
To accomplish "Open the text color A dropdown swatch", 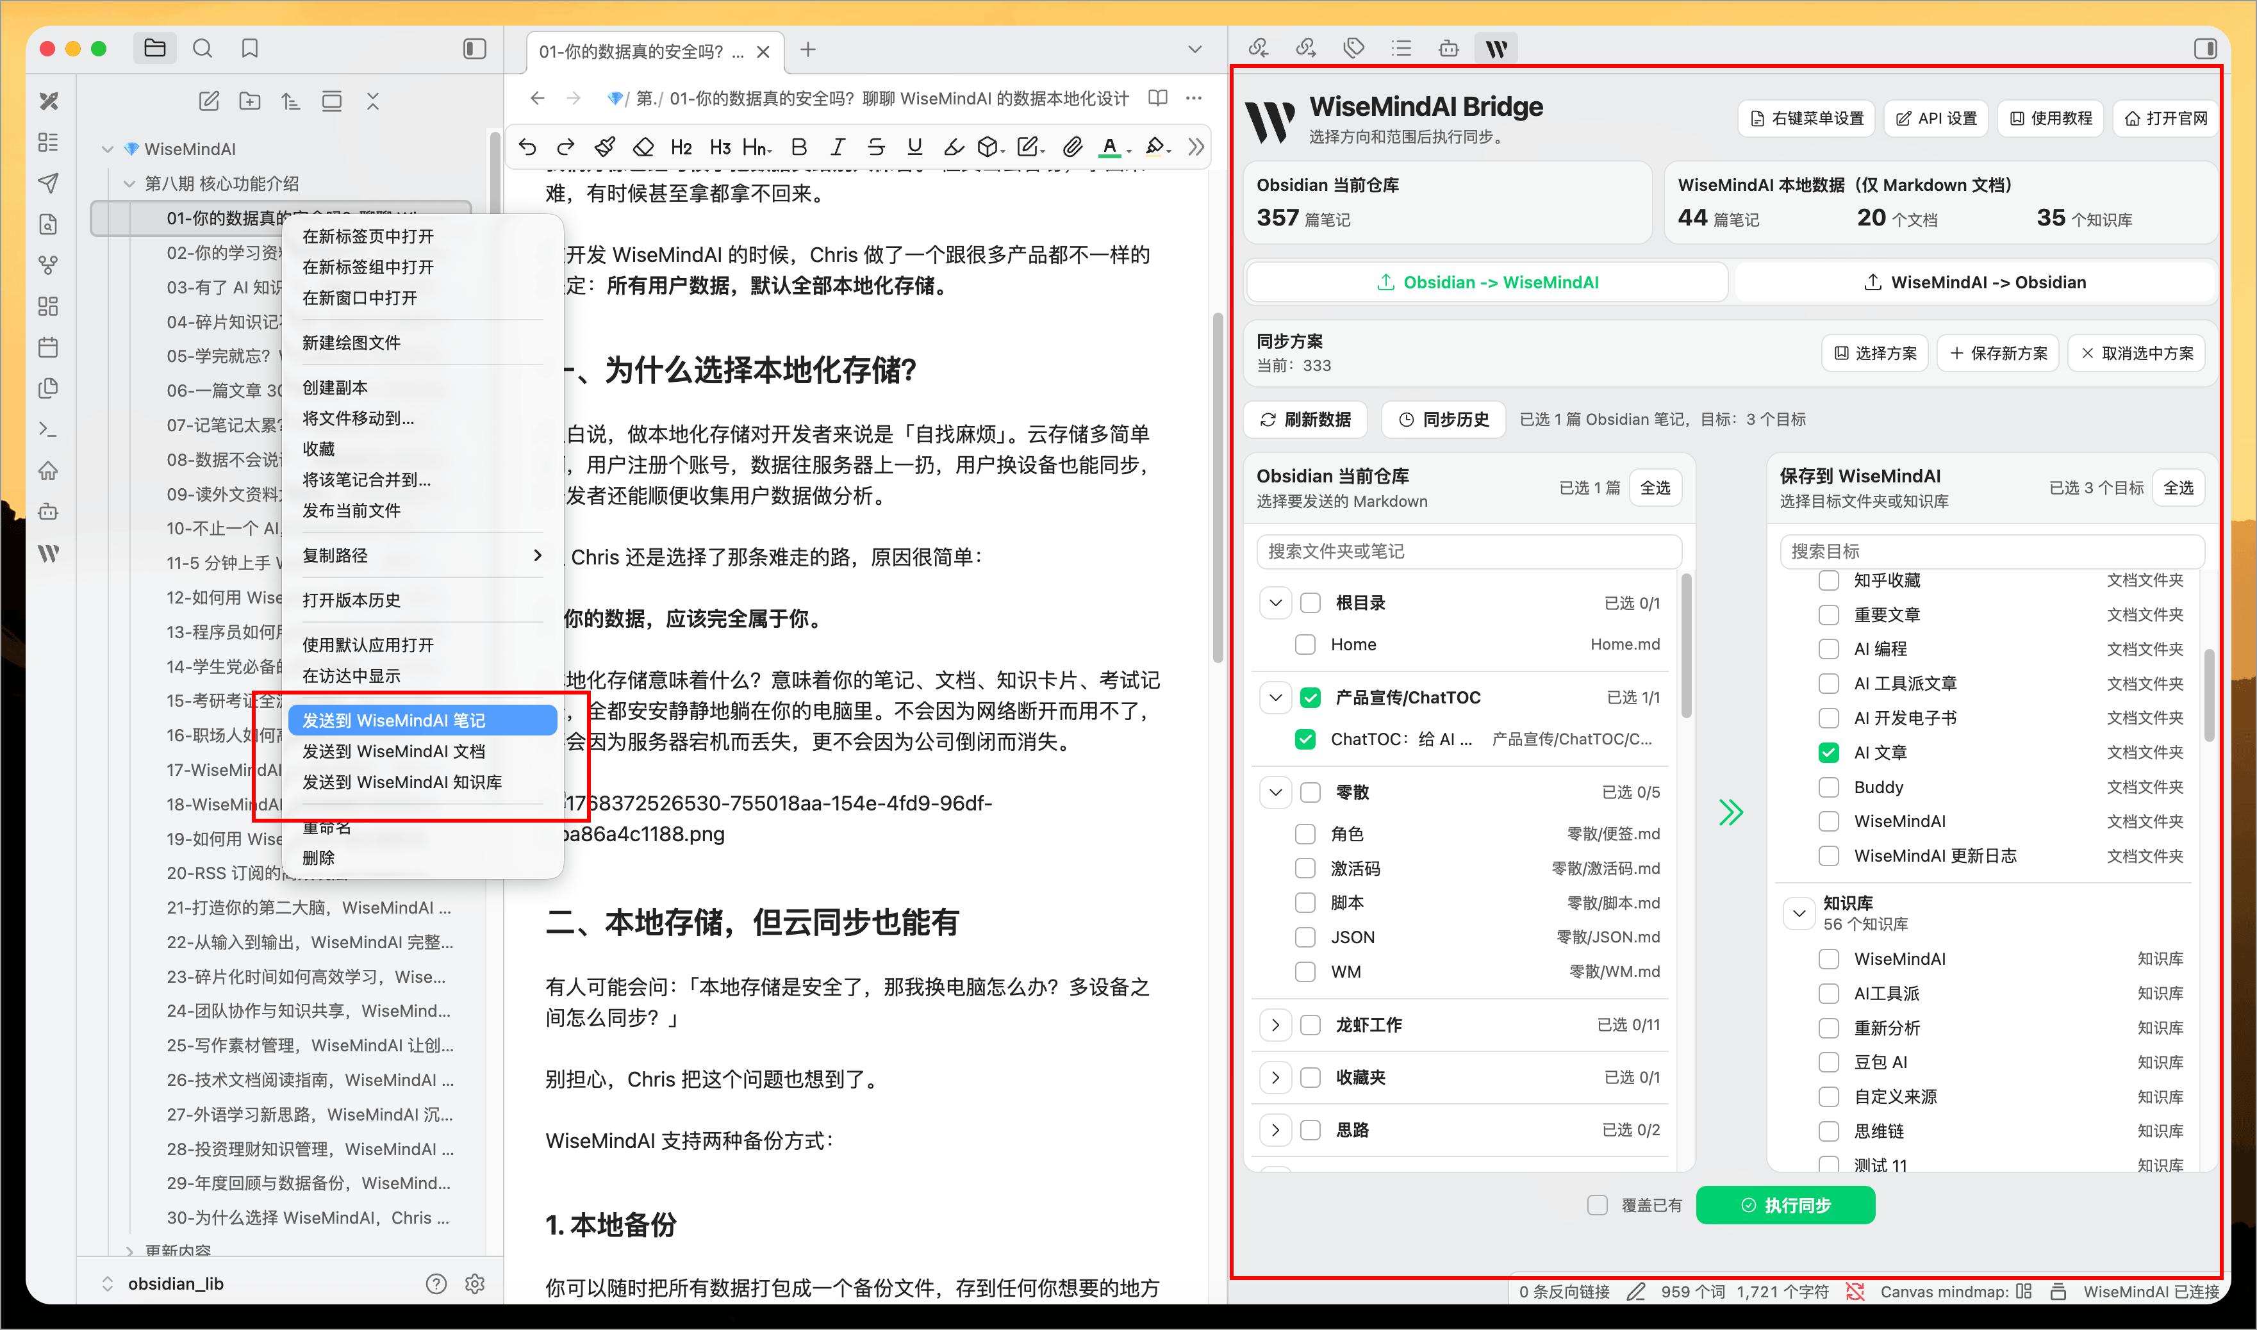I will point(1115,147).
